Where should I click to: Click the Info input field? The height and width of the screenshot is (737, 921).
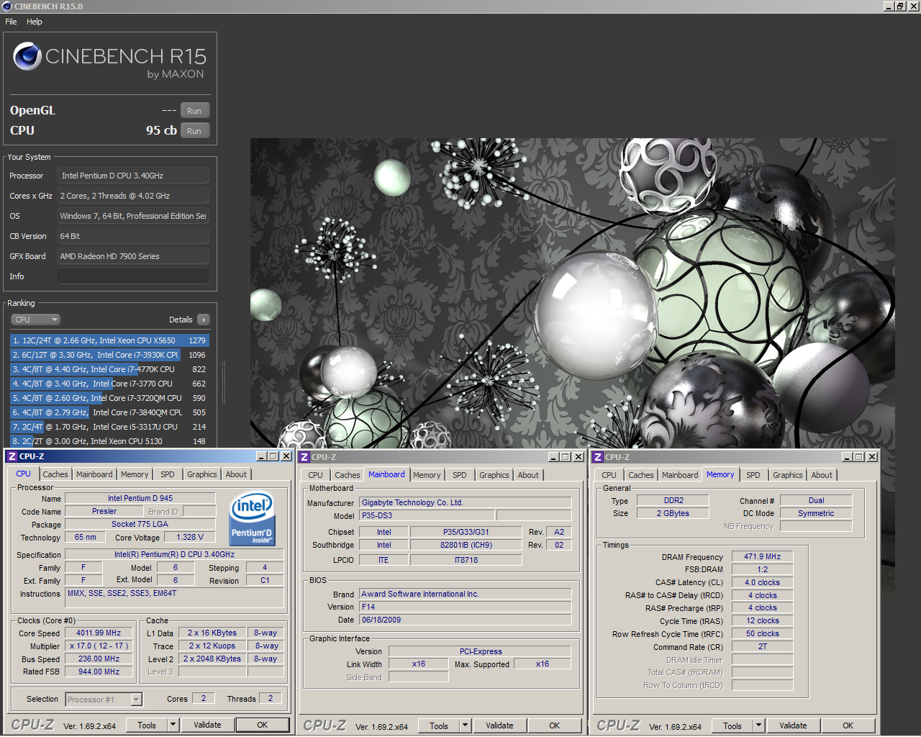(133, 276)
